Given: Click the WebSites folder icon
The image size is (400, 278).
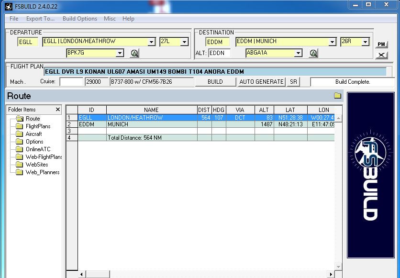Looking at the screenshot, I should tap(20, 165).
